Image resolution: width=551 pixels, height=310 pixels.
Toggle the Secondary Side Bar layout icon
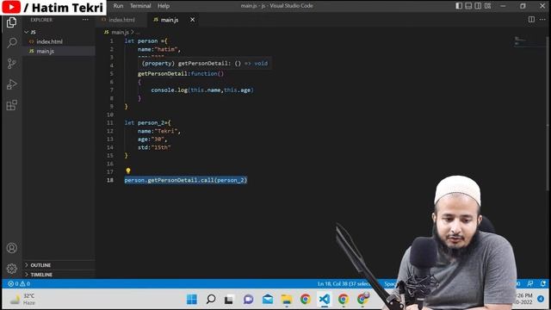(x=478, y=6)
